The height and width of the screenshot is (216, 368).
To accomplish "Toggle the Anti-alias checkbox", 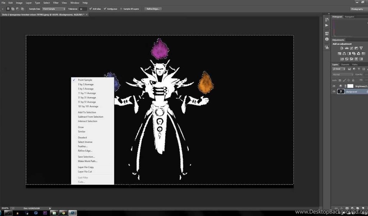I will tap(91, 9).
